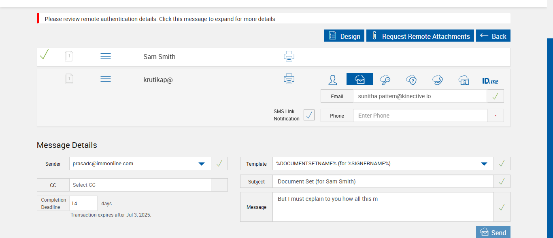Select the cloud photo ID authentication icon

click(x=464, y=80)
